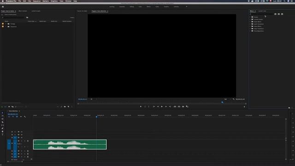Click the Lift button
The height and width of the screenshot is (166, 295).
(175, 107)
